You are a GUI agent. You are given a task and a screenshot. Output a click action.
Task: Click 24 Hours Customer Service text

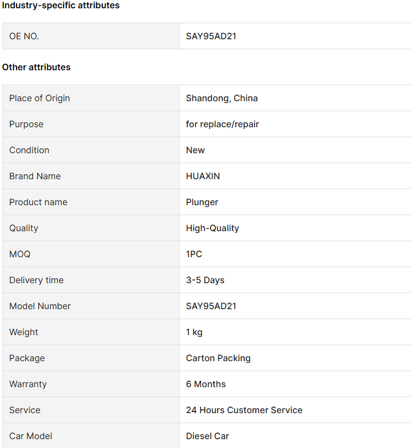(244, 410)
